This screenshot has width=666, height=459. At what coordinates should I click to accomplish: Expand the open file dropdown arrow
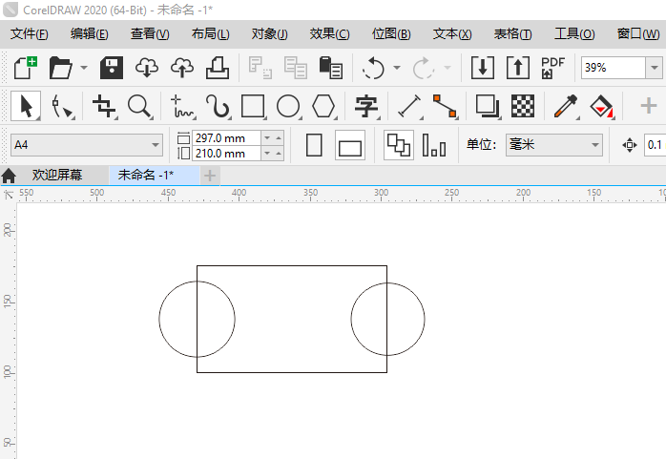[84, 68]
